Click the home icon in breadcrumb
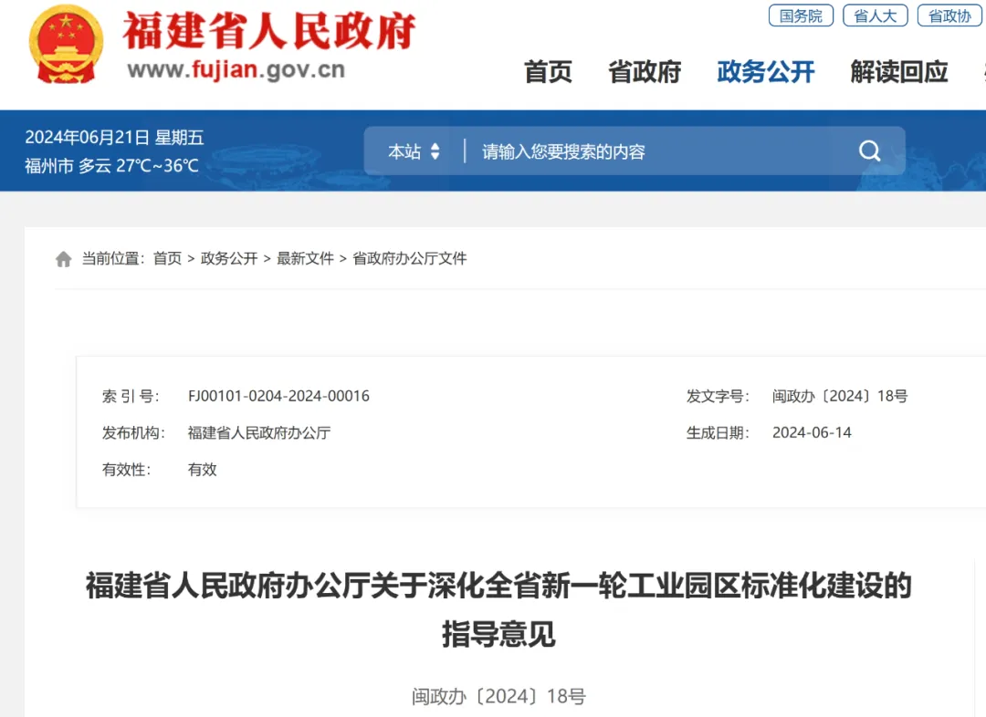The width and height of the screenshot is (986, 717). coord(64,259)
